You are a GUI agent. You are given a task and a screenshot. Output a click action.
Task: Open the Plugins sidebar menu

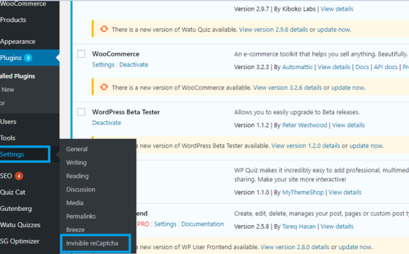tap(11, 58)
